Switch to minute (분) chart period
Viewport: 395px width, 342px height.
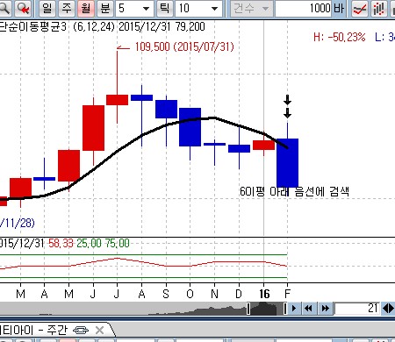[105, 9]
